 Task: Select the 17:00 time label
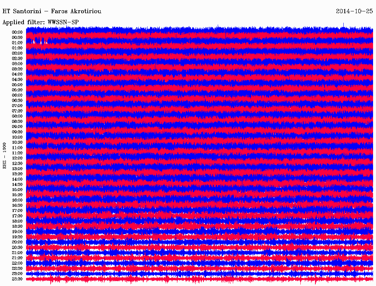tap(17, 211)
